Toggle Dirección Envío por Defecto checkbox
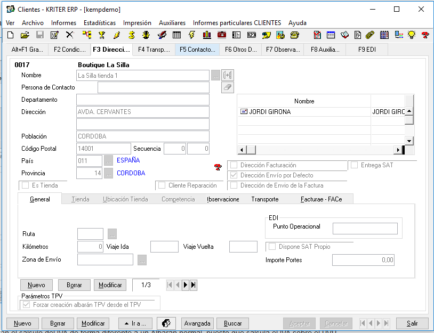 tap(234, 175)
